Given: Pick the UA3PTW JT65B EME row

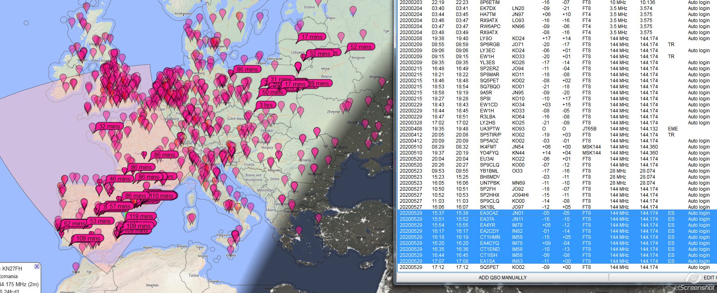Looking at the screenshot, I should pos(554,129).
